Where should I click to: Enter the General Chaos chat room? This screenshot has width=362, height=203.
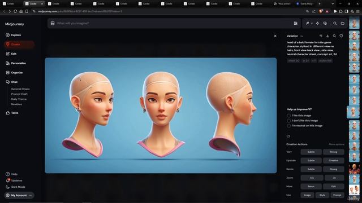tap(20, 89)
